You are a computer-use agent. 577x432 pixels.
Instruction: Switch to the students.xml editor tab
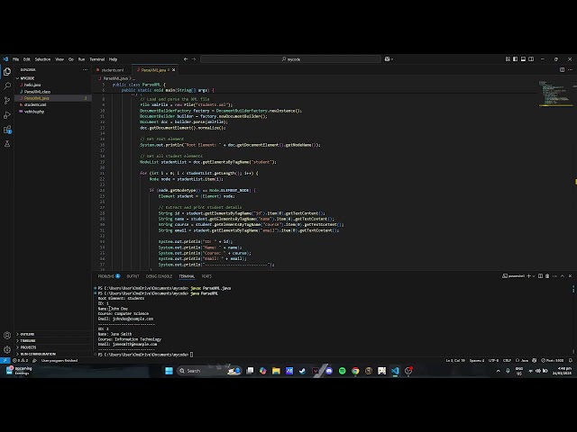(112, 70)
